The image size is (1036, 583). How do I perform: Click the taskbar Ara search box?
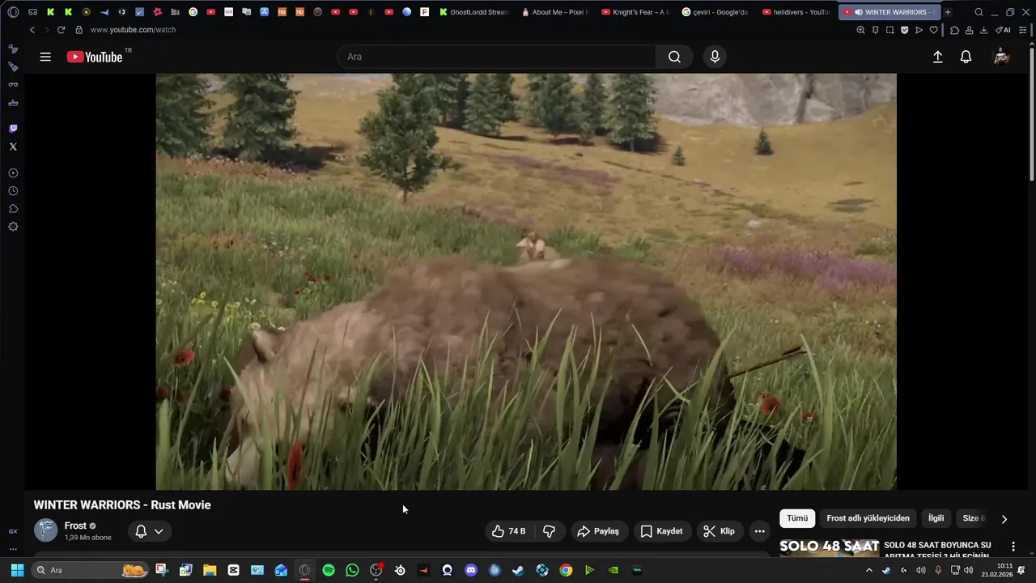(90, 570)
